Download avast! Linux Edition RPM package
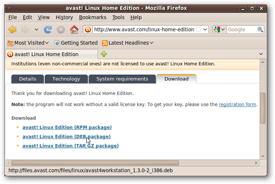Viewport: 275px width, 184px height. click(67, 127)
